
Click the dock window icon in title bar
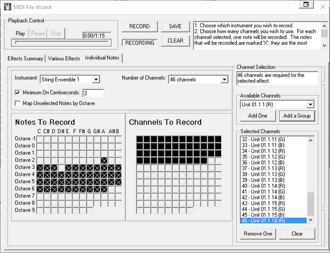[x=306, y=4]
